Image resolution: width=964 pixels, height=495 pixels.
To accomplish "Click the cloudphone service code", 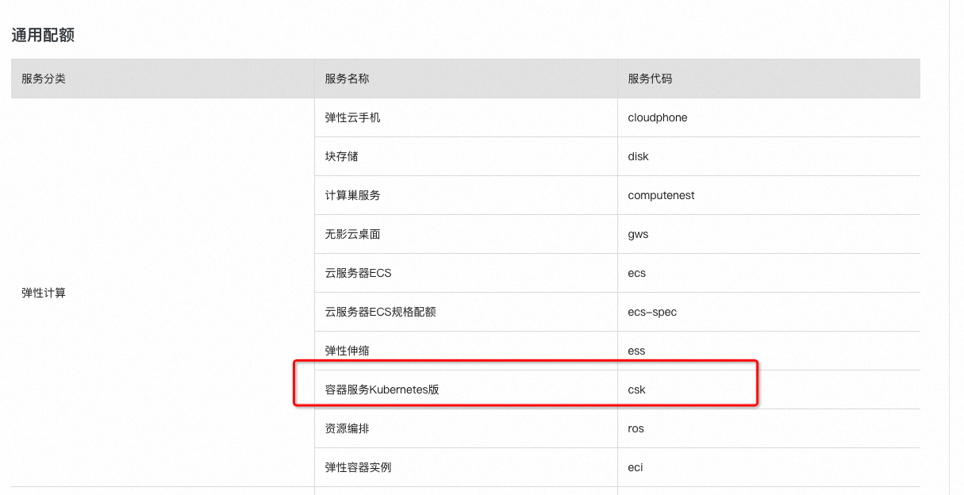I will tap(657, 117).
